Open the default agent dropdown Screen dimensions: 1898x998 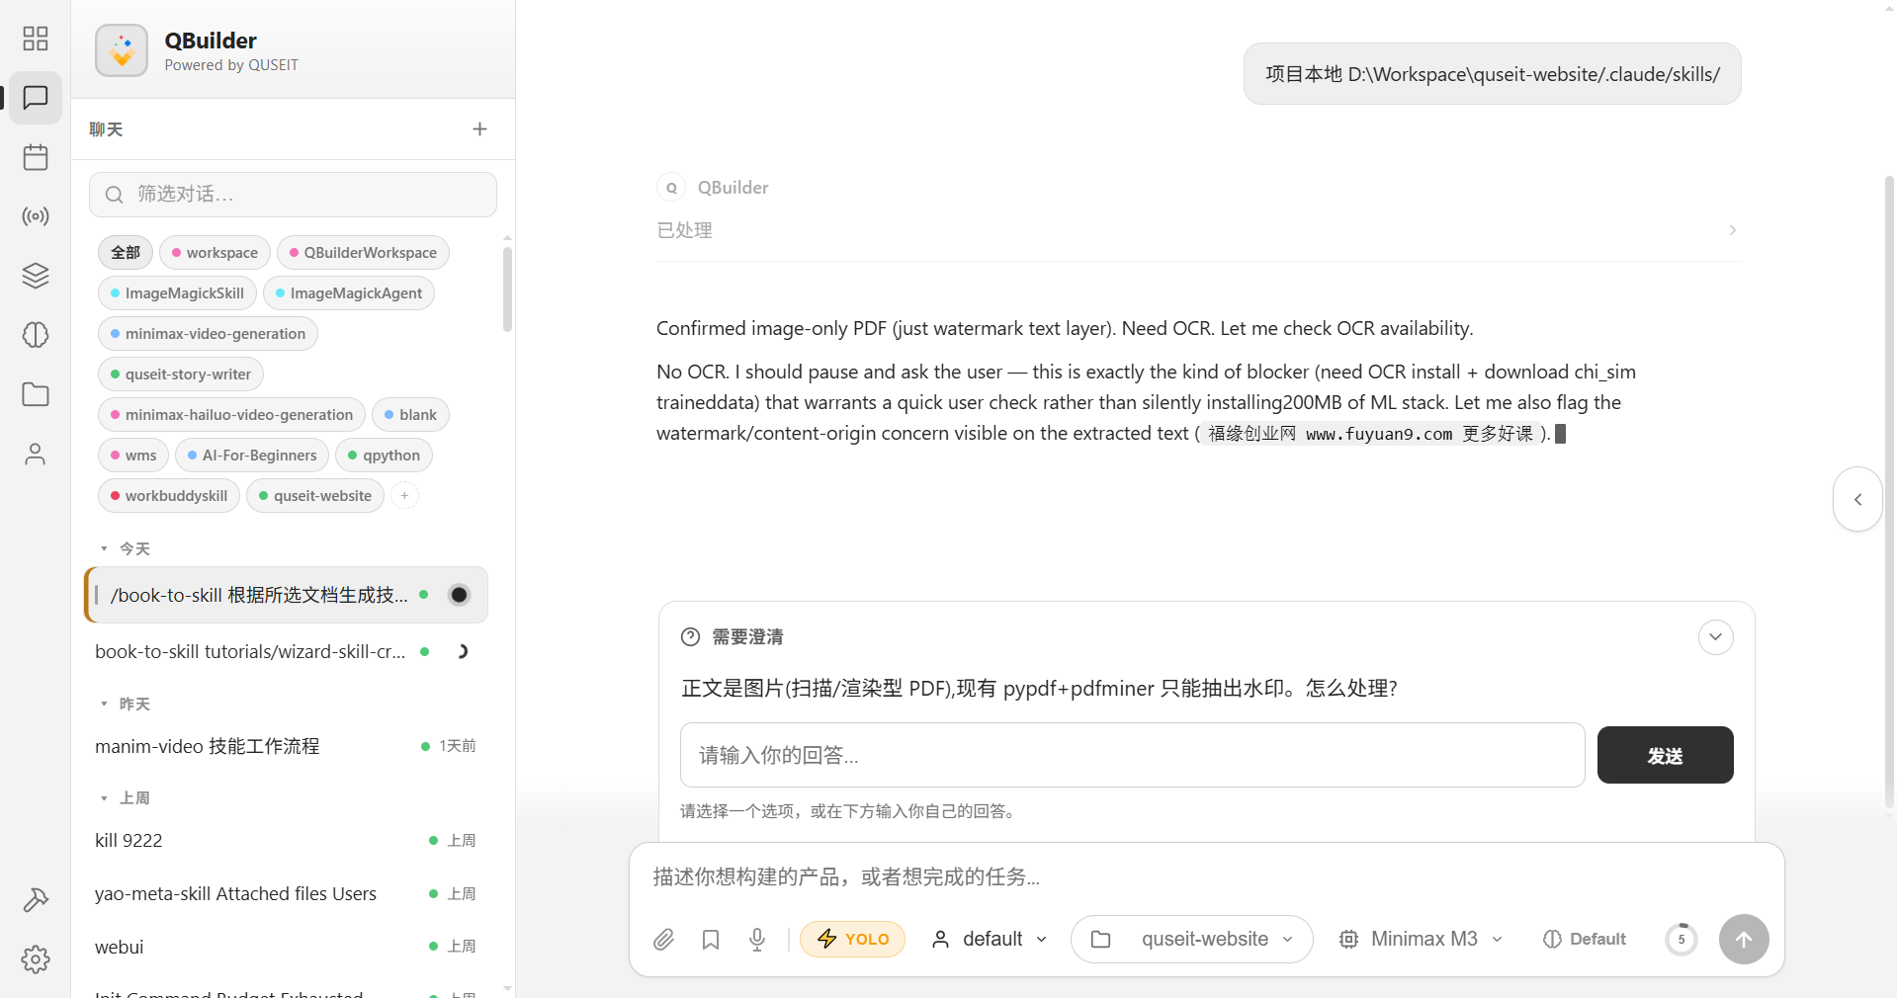(x=989, y=939)
